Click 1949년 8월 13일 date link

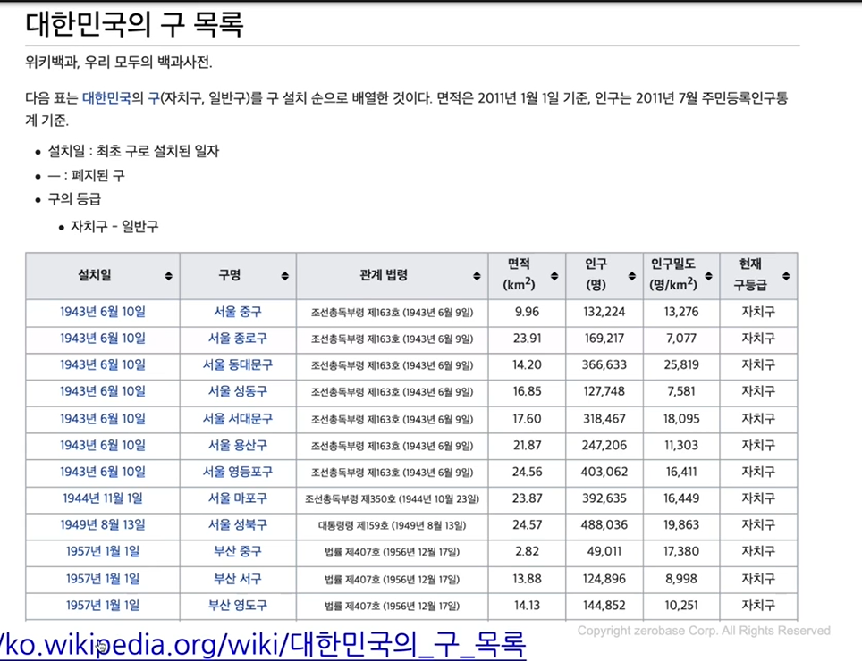click(x=103, y=525)
